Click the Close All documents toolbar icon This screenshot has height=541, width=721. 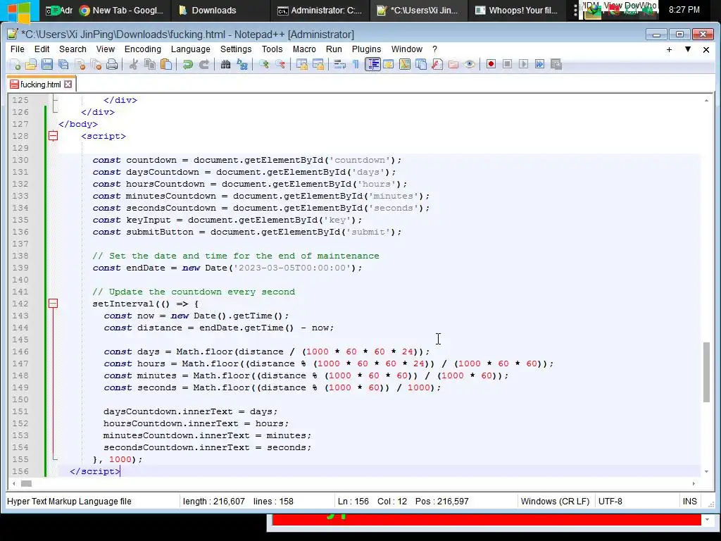tap(96, 64)
